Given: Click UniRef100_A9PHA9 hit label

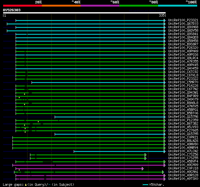Looking at the screenshot, I should (183, 51).
